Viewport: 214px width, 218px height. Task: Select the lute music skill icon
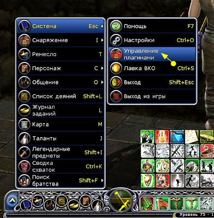point(162,137)
